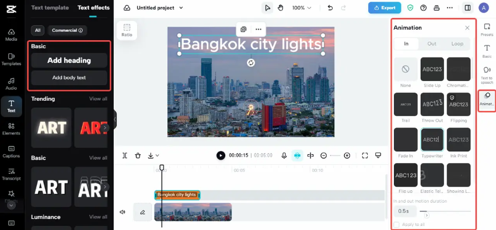Viewport: 496px width, 230px height.
Task: Select the Loop animation tab
Action: click(457, 44)
